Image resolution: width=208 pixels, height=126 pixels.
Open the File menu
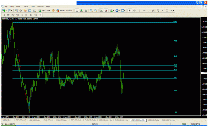point(6,6)
